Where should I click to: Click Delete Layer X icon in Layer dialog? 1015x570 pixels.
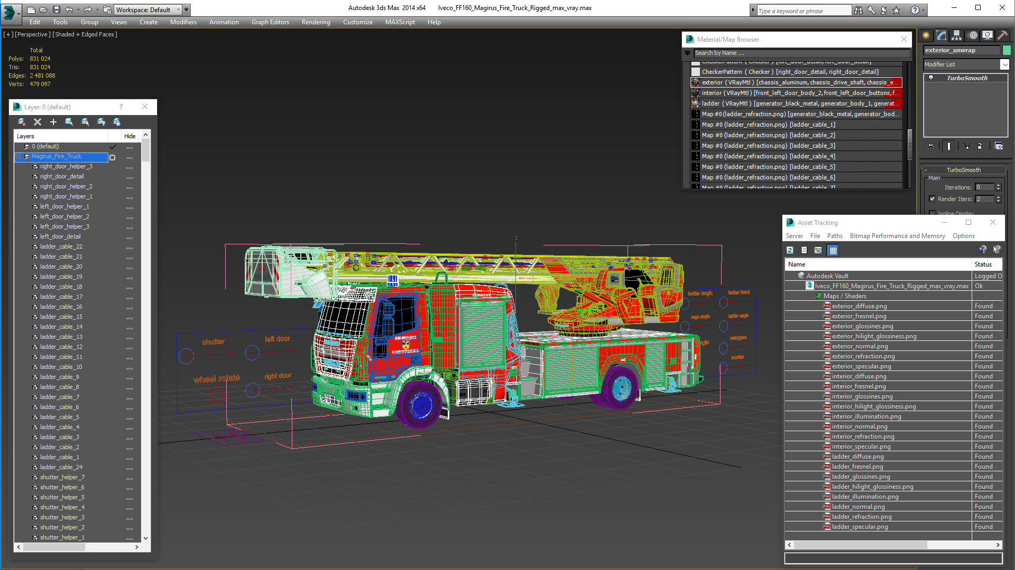pos(38,122)
